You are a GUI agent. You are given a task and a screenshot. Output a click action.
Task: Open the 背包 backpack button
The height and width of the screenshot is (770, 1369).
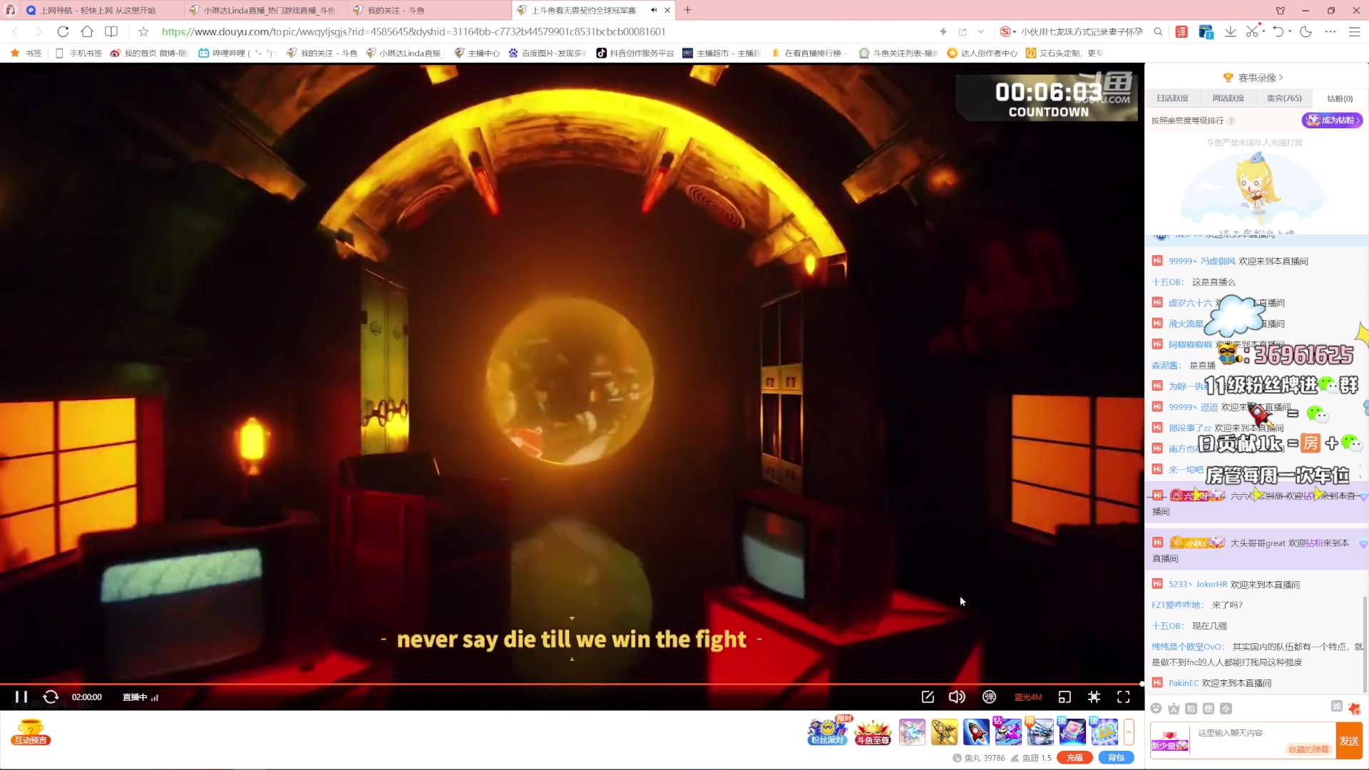tap(1116, 758)
